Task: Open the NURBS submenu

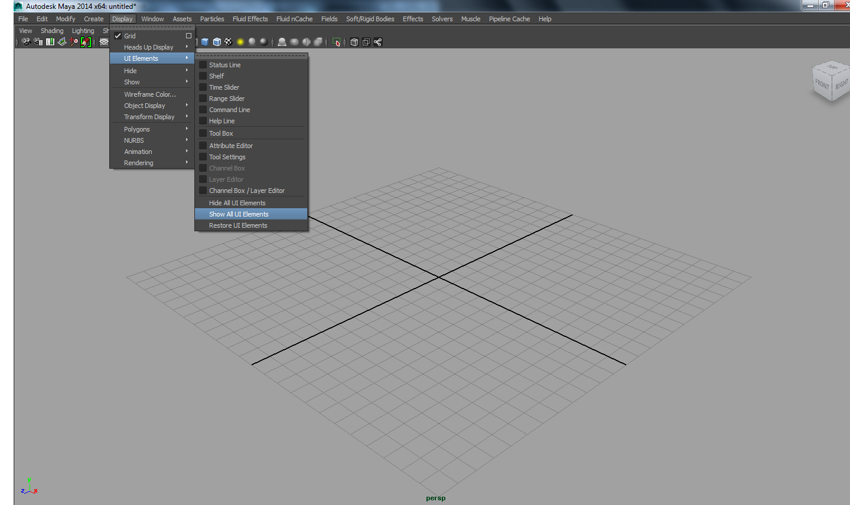Action: click(133, 140)
